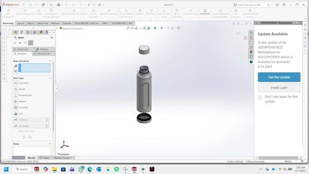Switch to the Mechanical mates tab
The width and height of the screenshot is (309, 174).
pos(44,54)
